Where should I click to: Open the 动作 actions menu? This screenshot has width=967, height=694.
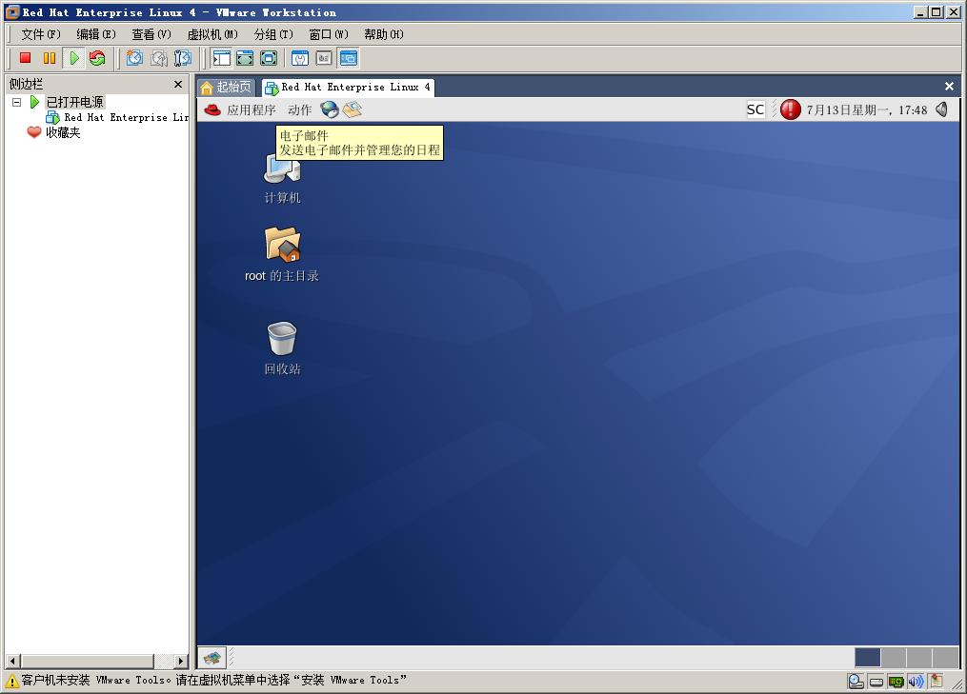(299, 110)
